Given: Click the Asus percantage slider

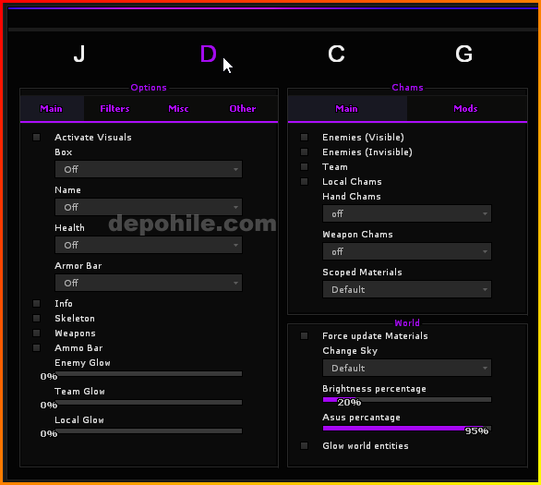Looking at the screenshot, I should (407, 429).
